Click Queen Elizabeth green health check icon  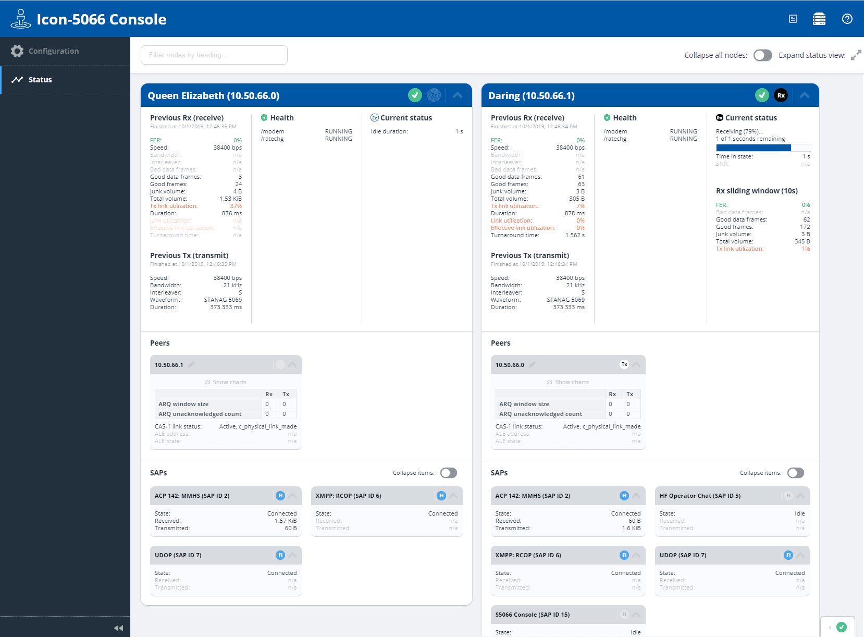415,95
